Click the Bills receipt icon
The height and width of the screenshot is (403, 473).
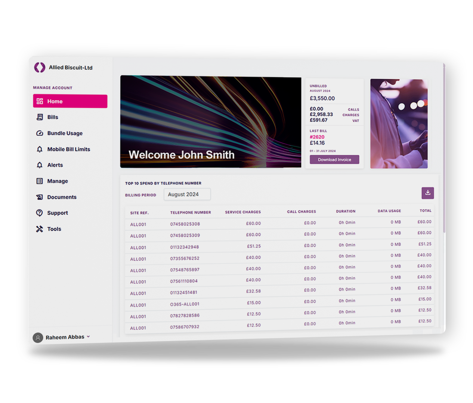point(40,117)
